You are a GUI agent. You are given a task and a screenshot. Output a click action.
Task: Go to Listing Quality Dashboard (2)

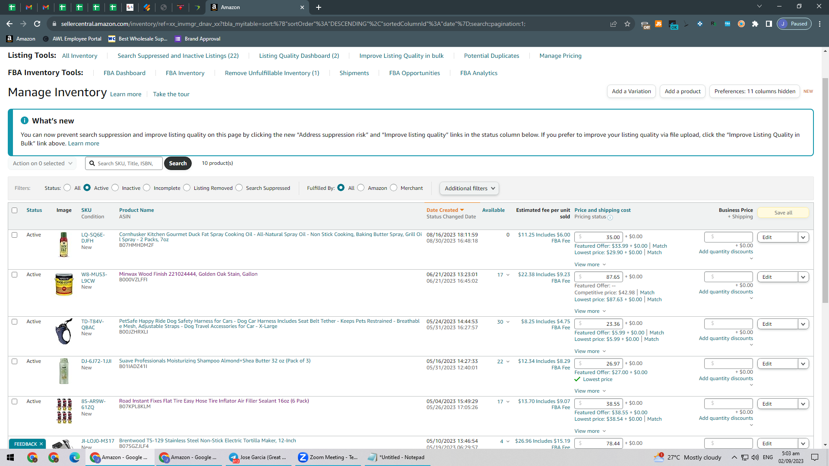pos(299,56)
